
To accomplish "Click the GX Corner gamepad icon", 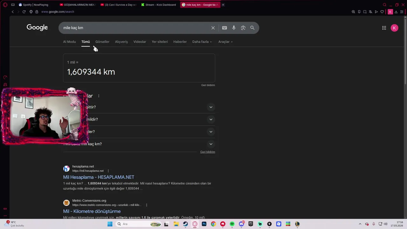I will (x=13, y=5).
